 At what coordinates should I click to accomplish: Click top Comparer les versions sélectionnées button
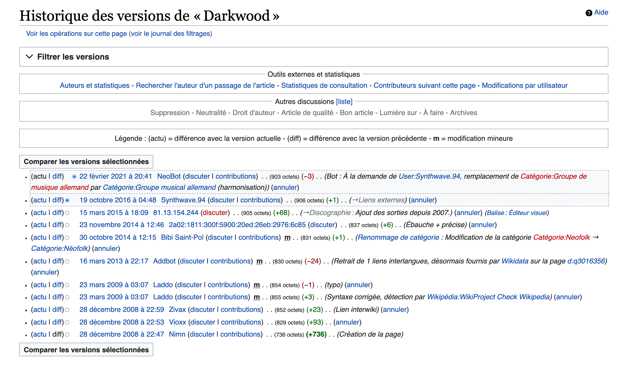pyautogui.click(x=86, y=161)
